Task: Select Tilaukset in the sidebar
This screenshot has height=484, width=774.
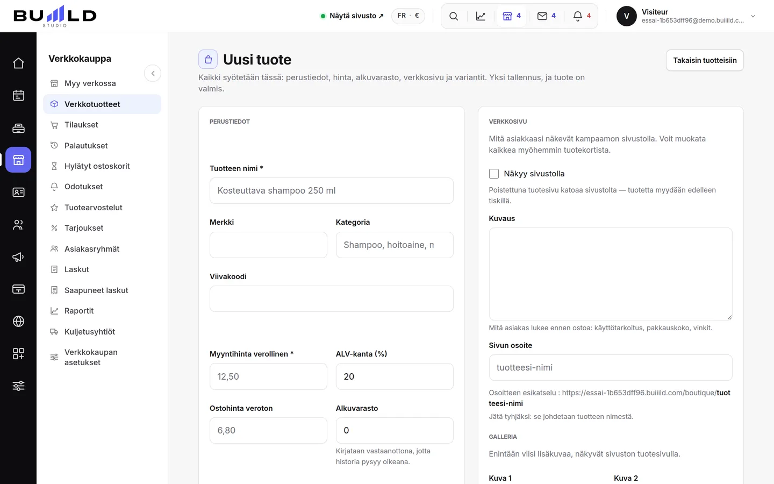Action: [x=102, y=125]
